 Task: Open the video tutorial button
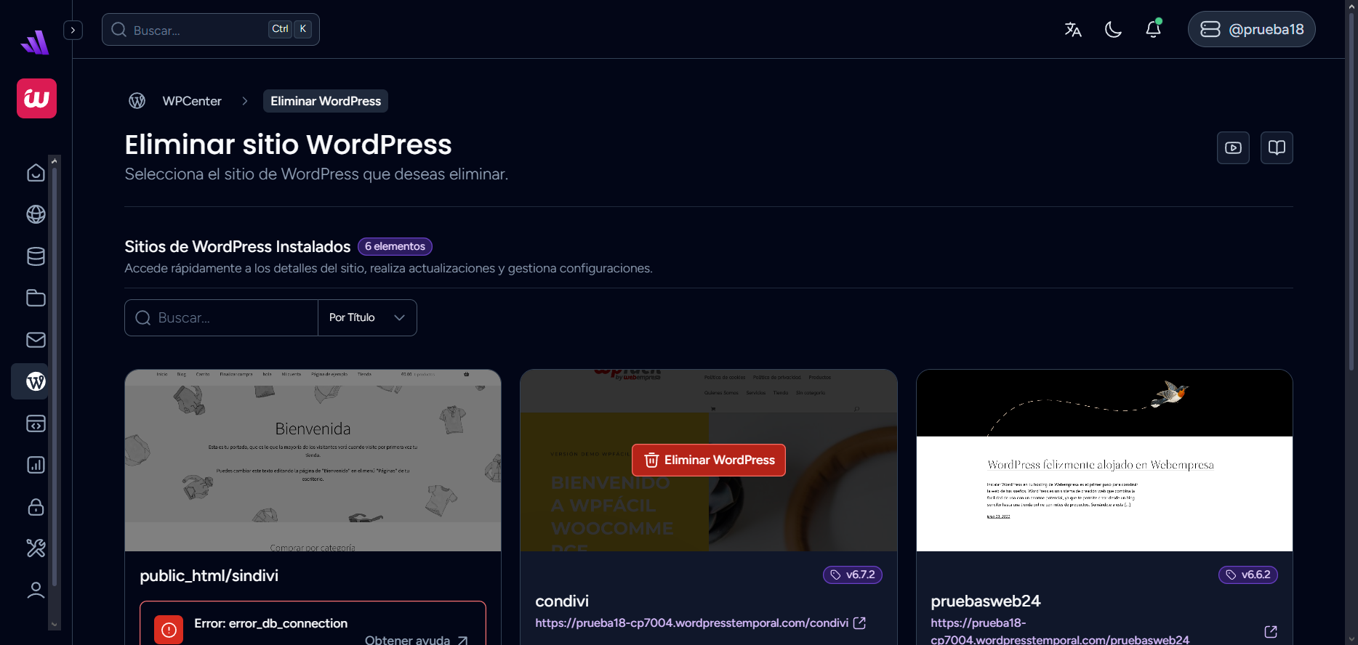(1233, 147)
